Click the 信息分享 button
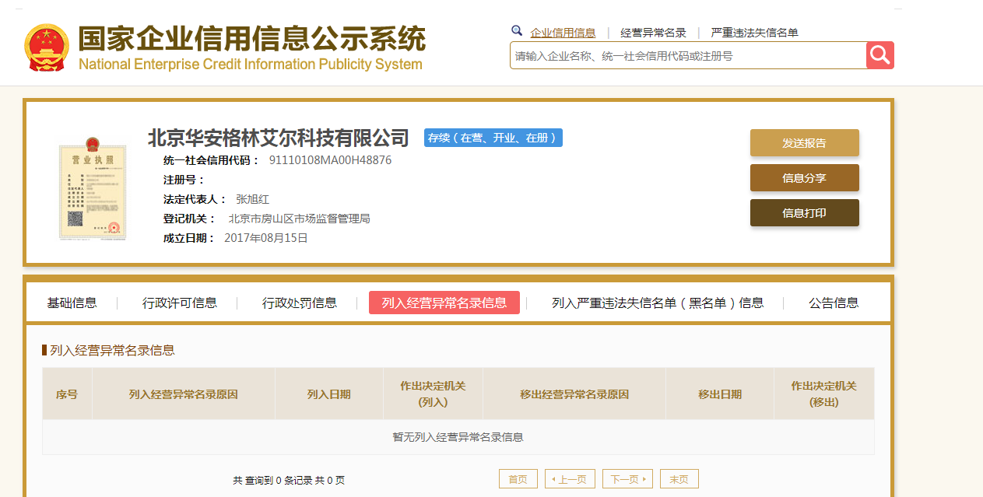The width and height of the screenshot is (983, 497). click(804, 178)
